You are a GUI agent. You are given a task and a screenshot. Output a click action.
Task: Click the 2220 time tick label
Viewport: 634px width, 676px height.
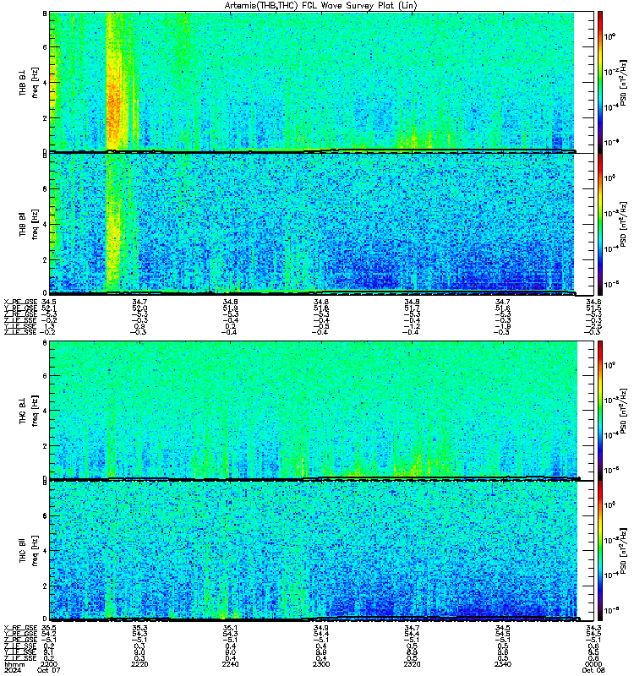point(139,664)
